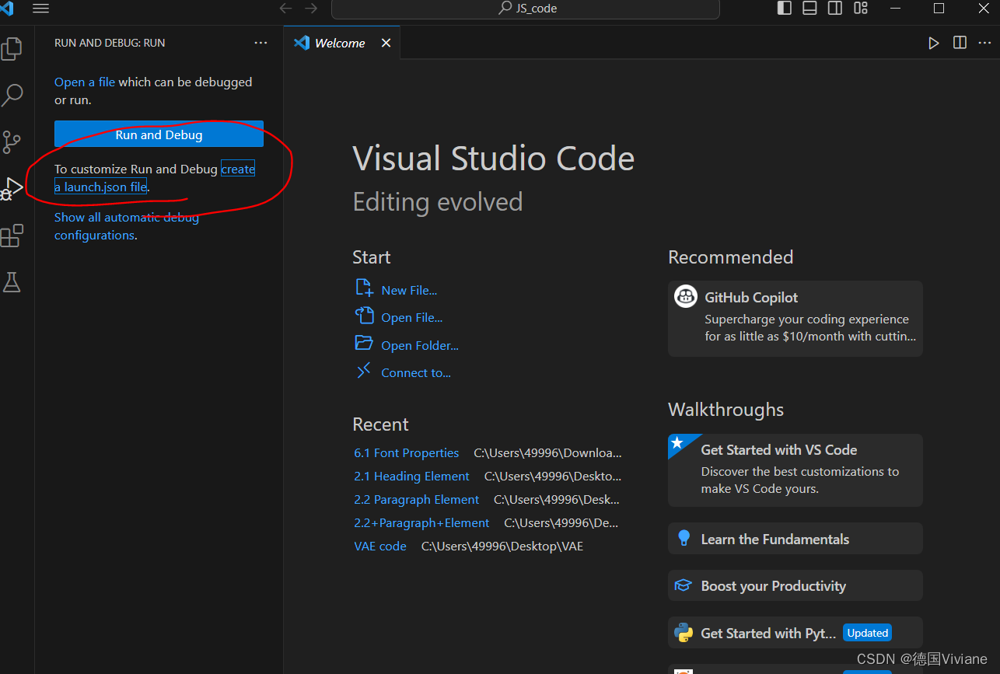Screen dimensions: 1000x674
Task: Show all automatic debug configurations link
Action: click(x=127, y=226)
